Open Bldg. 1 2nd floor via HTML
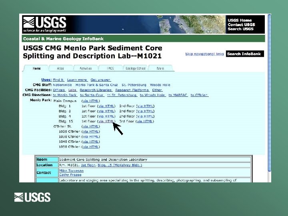The height and width of the screenshot is (216, 288). coord(146,106)
